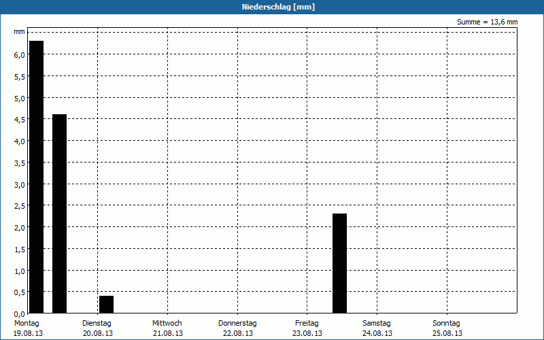Select the date 22.08.13
This screenshot has height=340, width=544.
pyautogui.click(x=237, y=333)
